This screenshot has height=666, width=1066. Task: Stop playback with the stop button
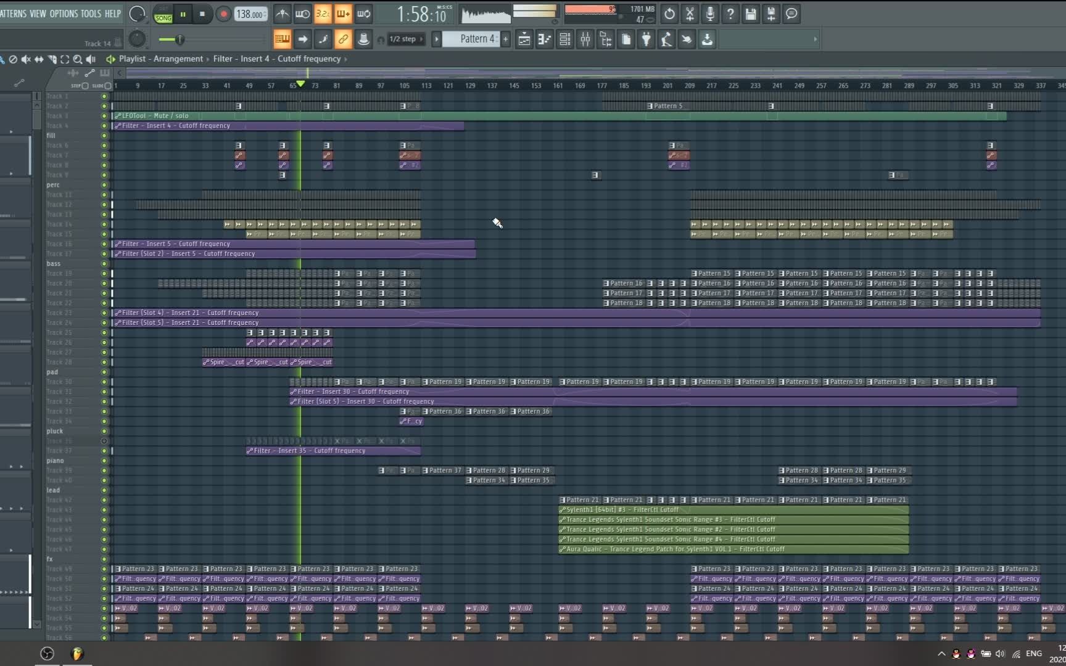tap(202, 14)
